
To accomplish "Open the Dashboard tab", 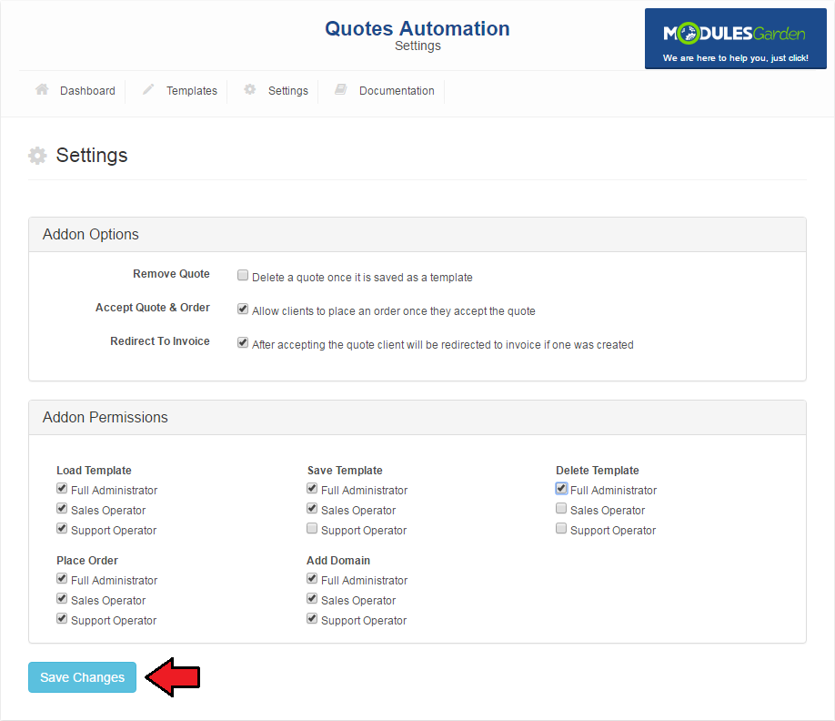I will coord(87,91).
